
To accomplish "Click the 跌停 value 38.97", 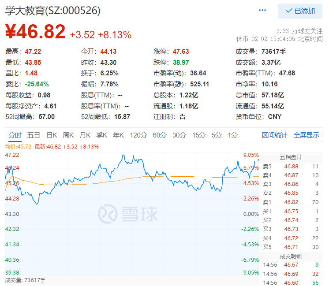I will coord(181,63).
